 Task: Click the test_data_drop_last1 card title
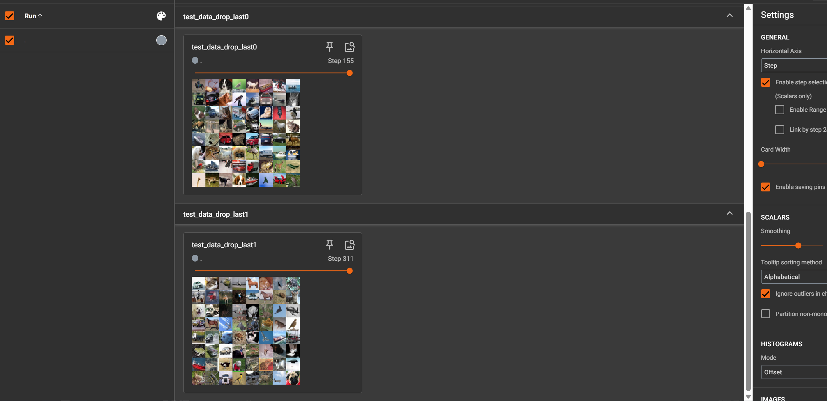224,245
